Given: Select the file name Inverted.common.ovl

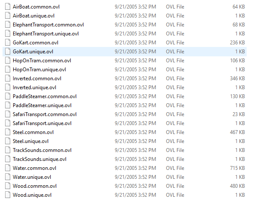Looking at the screenshot, I should tap(37, 79).
